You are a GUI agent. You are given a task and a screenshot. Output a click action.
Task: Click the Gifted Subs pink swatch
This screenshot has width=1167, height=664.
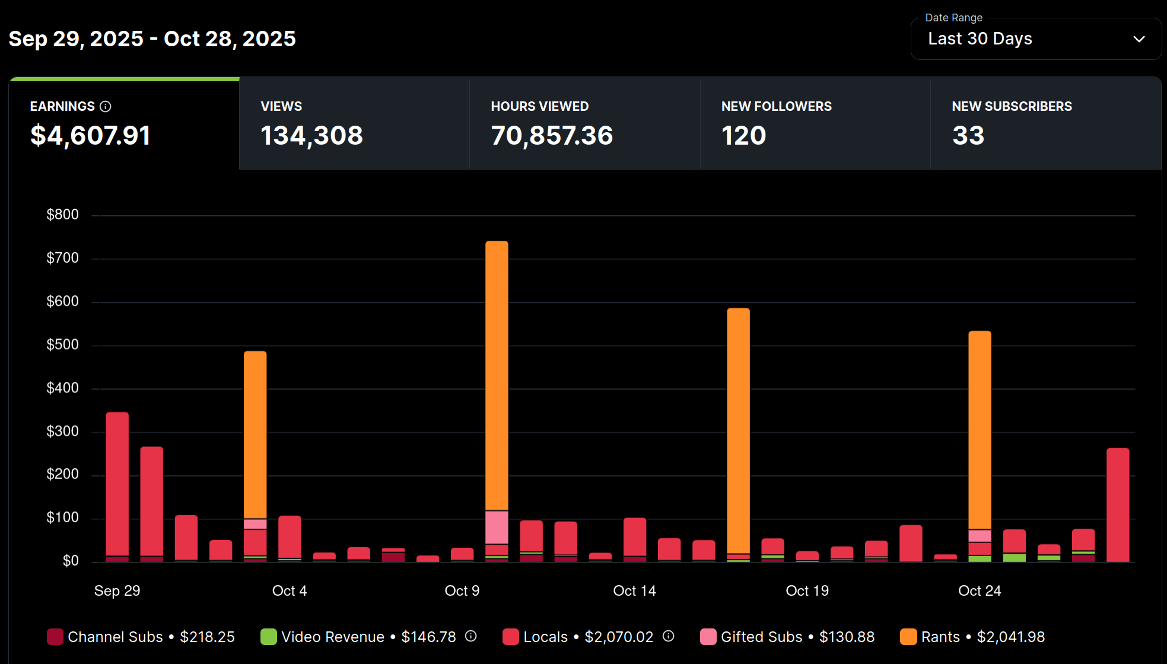point(708,637)
